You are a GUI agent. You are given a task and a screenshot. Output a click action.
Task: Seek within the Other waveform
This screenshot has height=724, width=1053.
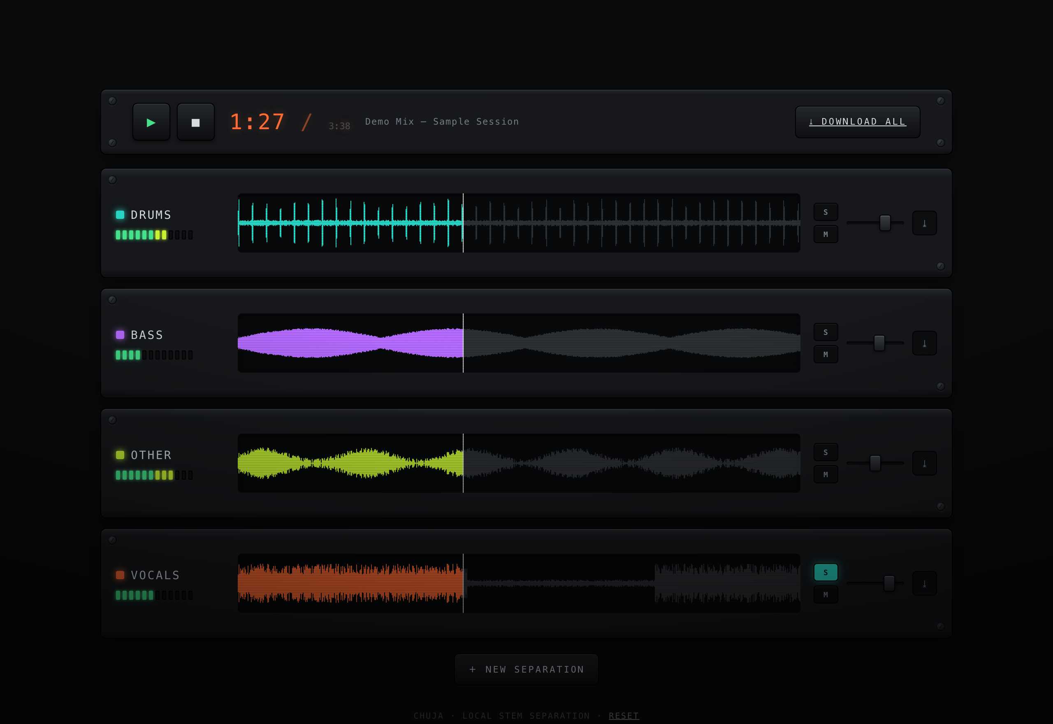click(519, 463)
